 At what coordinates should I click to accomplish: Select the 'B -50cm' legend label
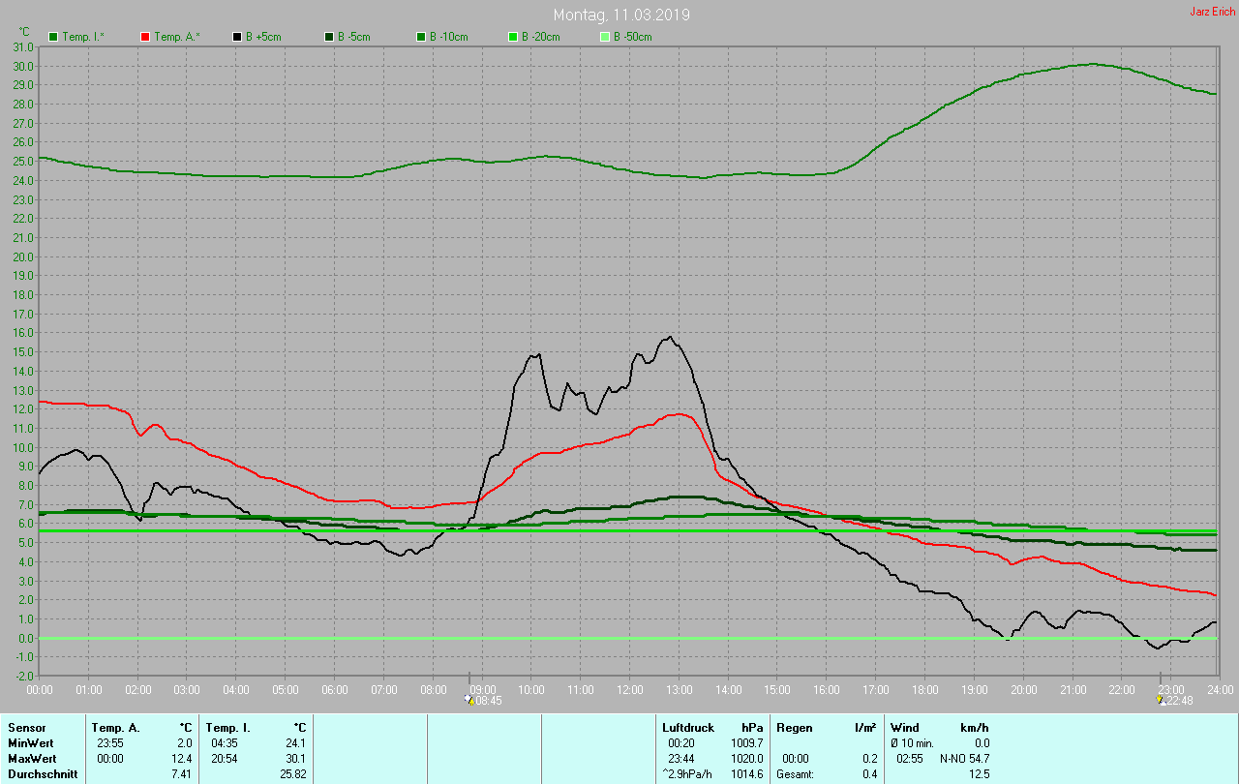[633, 37]
